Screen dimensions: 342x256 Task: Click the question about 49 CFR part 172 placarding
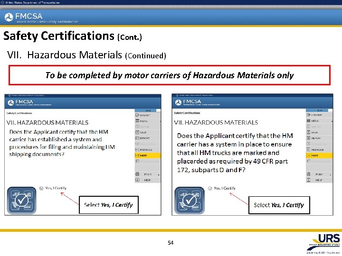click(235, 153)
